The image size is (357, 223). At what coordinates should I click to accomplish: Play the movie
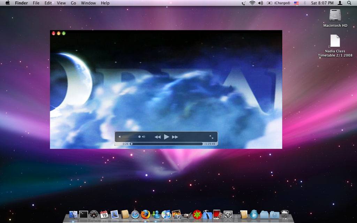point(166,137)
